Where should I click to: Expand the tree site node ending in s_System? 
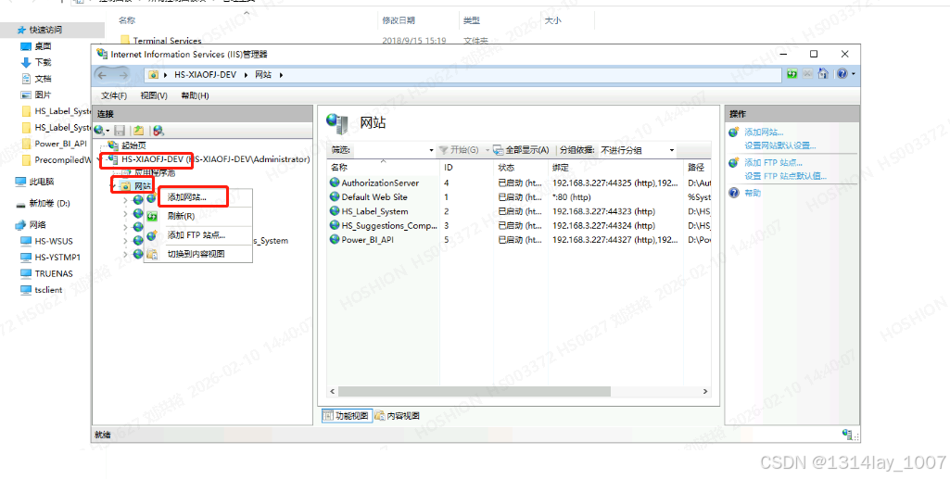pyautogui.click(x=125, y=240)
